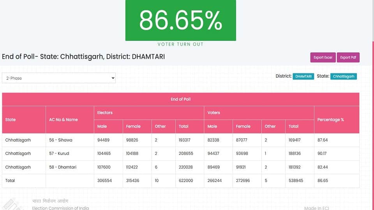
Task: Click Kurud male voters 94437
Action: click(213, 154)
